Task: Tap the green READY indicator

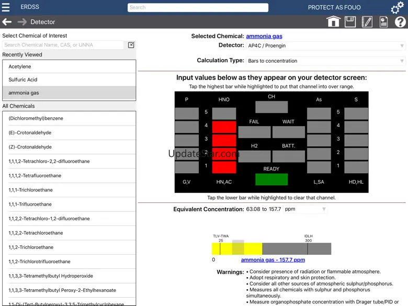Action: pyautogui.click(x=271, y=179)
